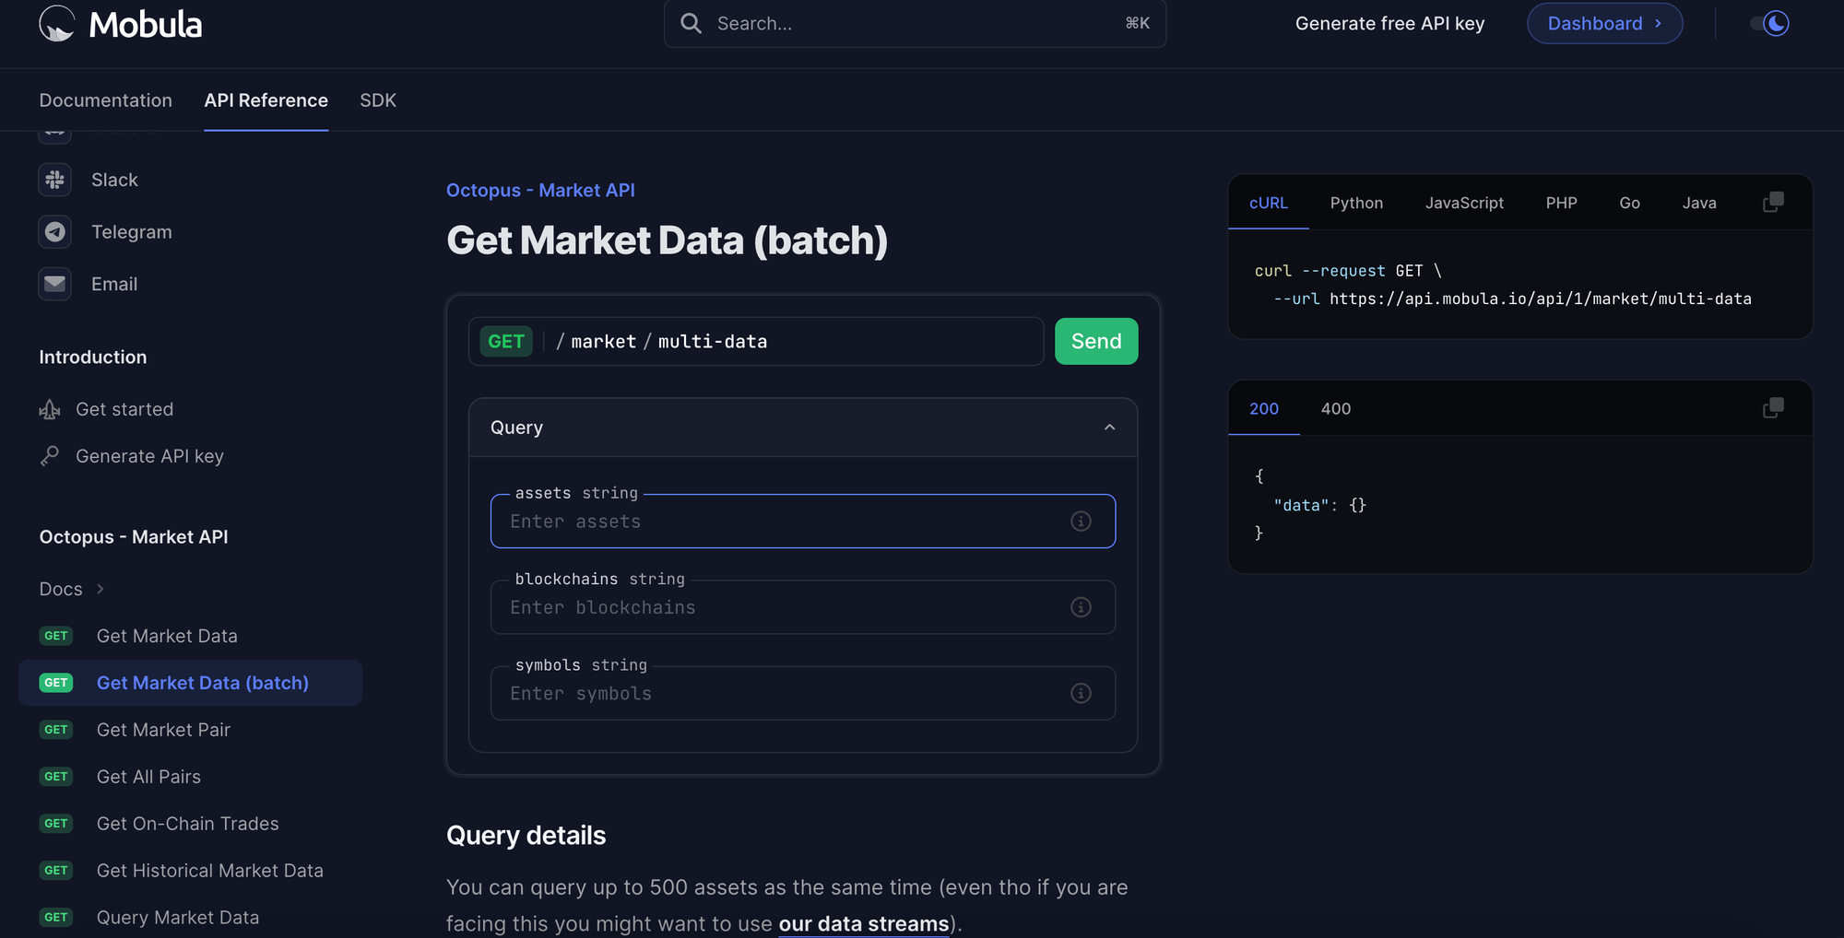Open the Generate API key page
1844x938 pixels.
(149, 456)
